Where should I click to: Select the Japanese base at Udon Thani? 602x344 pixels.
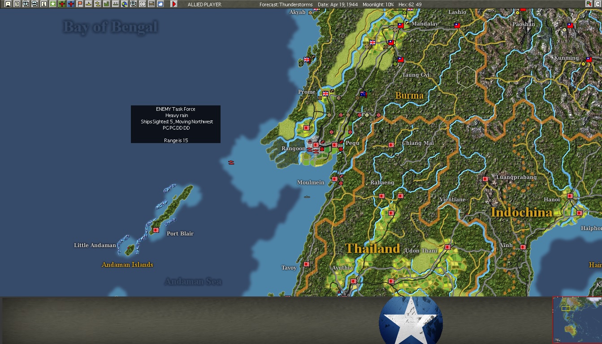(447, 247)
